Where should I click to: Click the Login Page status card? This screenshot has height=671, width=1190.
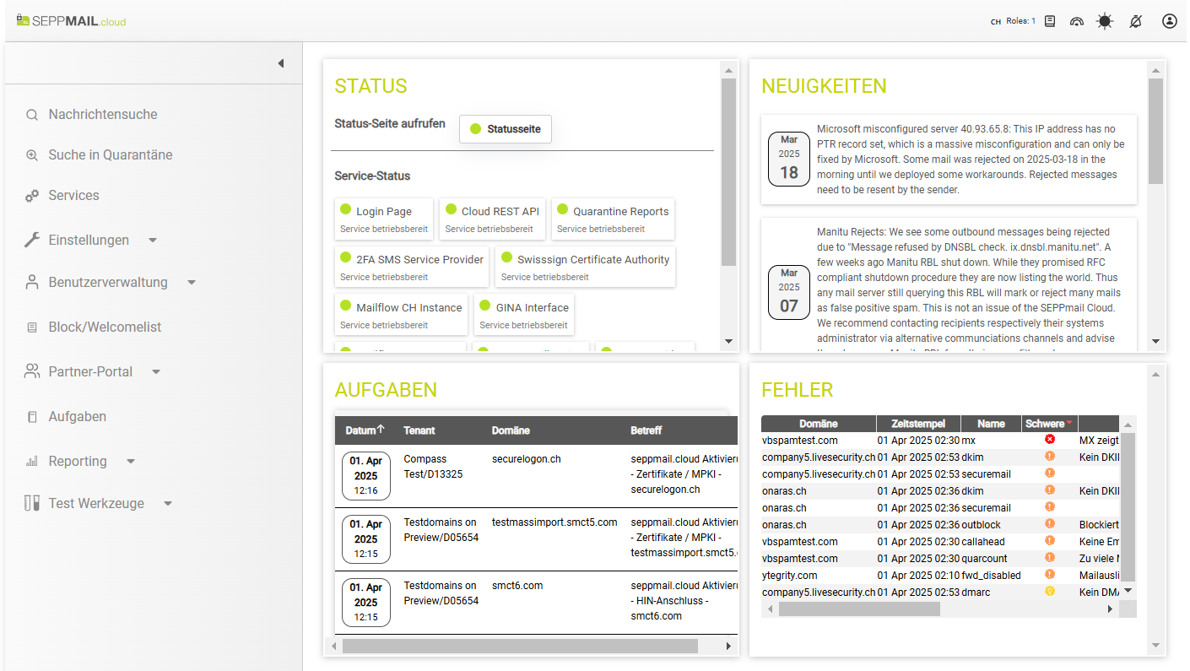coord(384,219)
